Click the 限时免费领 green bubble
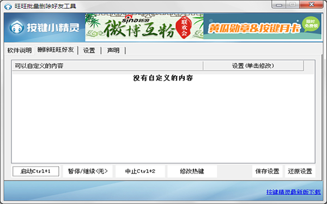 311,23
